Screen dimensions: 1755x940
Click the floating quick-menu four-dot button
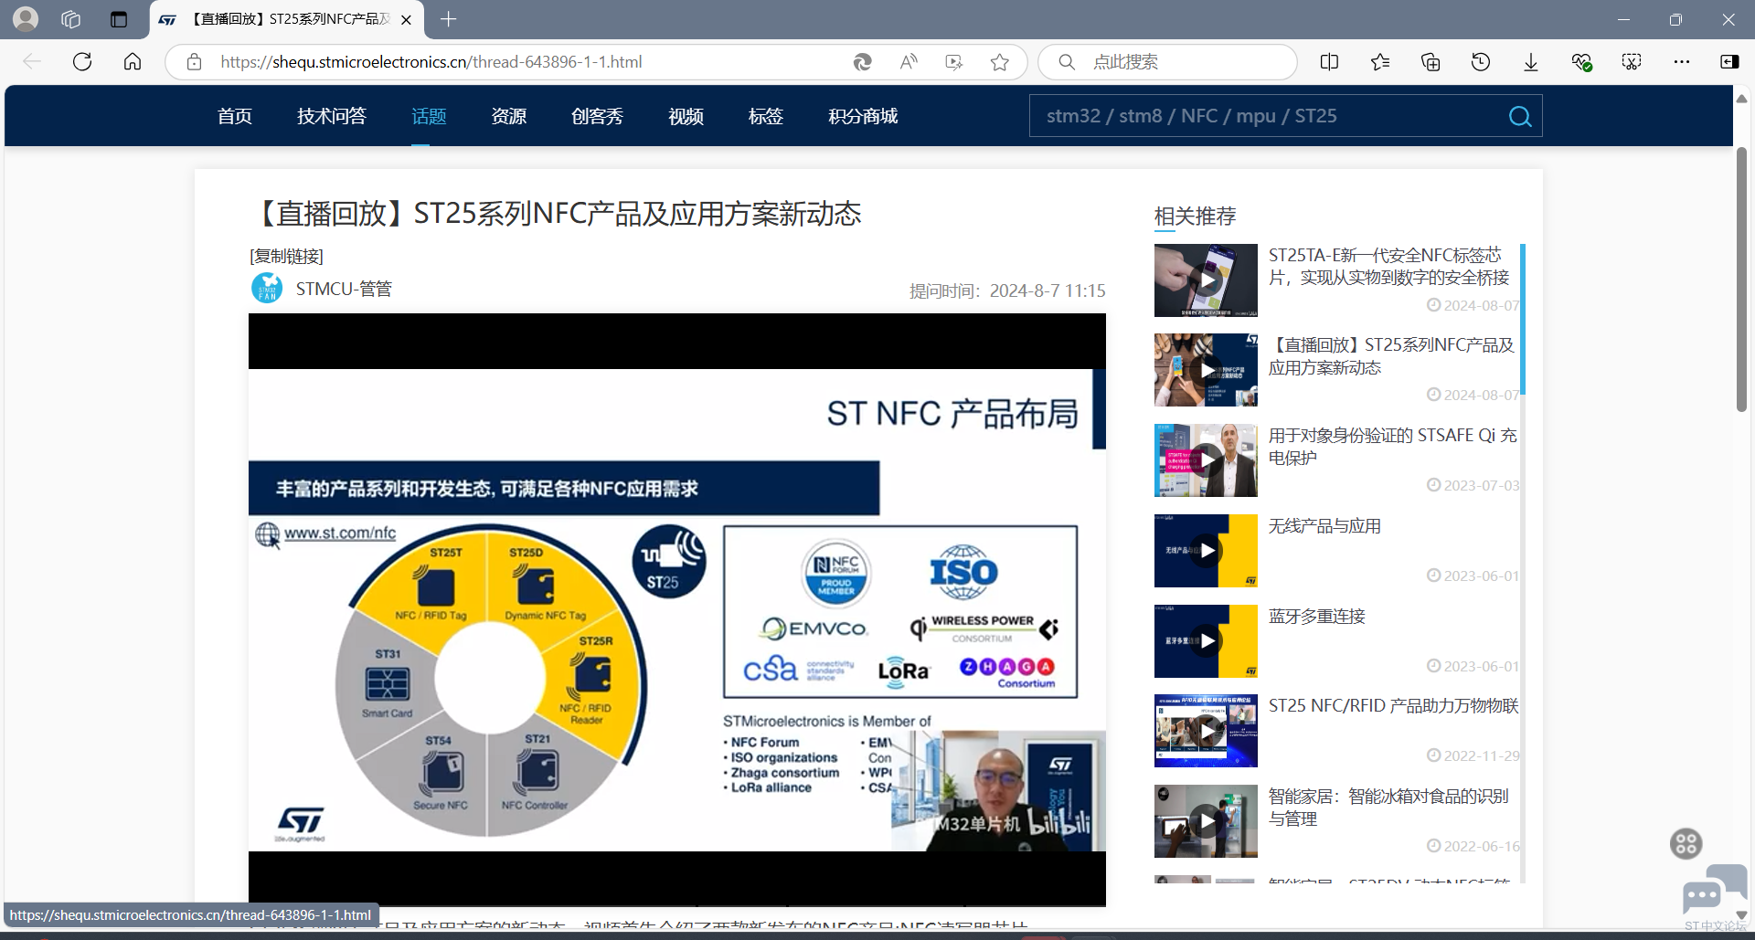pyautogui.click(x=1686, y=843)
